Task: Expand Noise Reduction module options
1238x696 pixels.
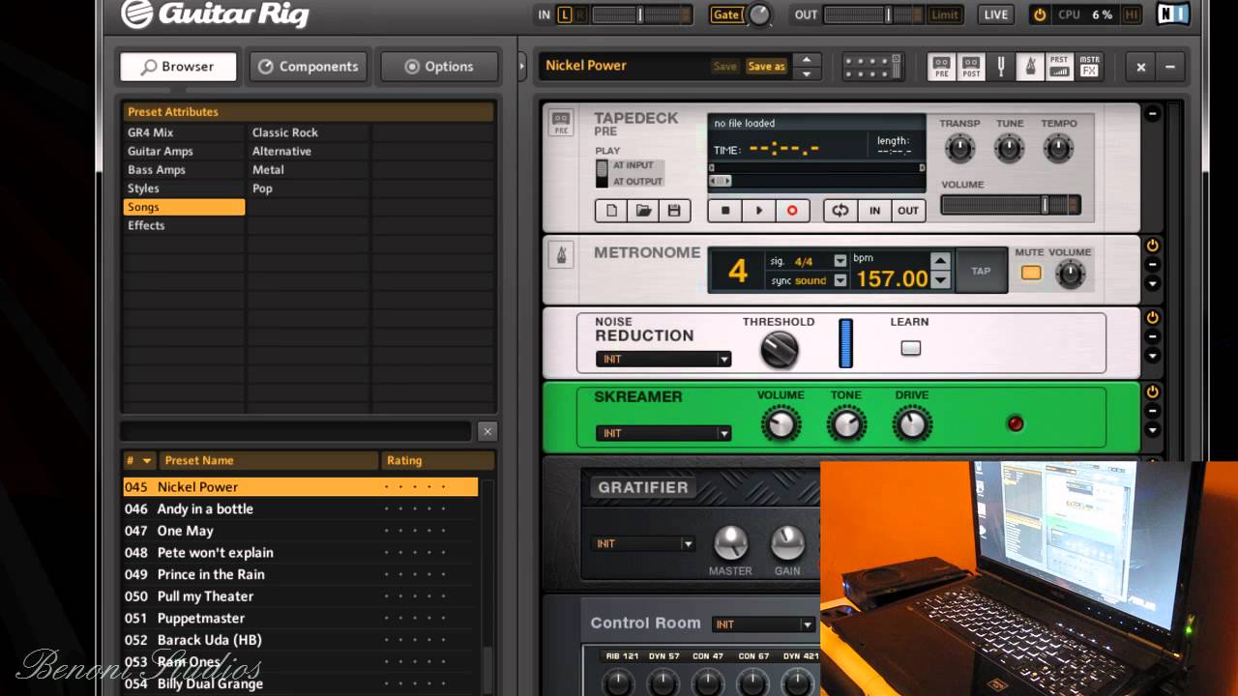Action: [x=1152, y=356]
